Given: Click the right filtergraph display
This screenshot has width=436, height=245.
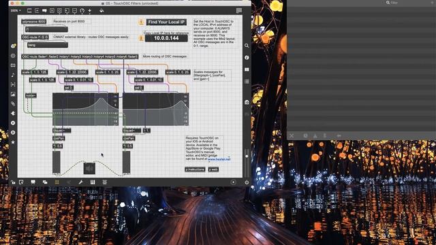Looking at the screenshot, I should coord(156,110).
